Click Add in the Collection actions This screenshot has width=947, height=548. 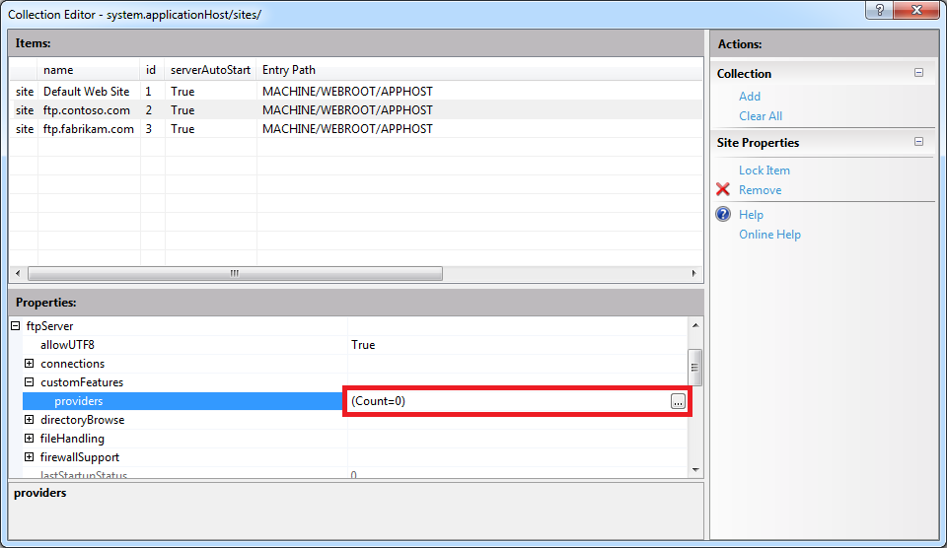[750, 97]
